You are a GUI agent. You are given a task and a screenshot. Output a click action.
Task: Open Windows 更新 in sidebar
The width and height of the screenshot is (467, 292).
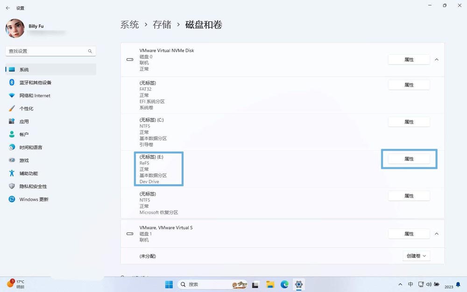click(35, 199)
